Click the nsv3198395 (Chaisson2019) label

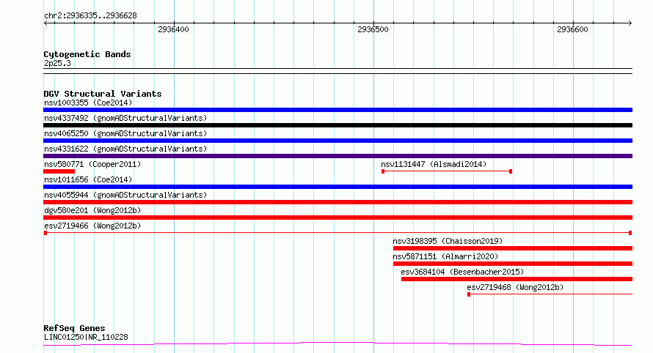[448, 241]
